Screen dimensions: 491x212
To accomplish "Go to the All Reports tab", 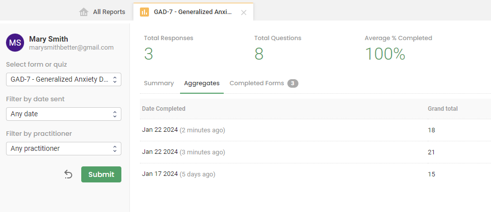I will [x=109, y=12].
